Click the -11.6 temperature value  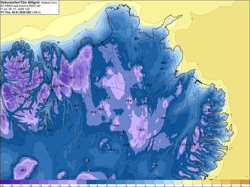click(87, 160)
